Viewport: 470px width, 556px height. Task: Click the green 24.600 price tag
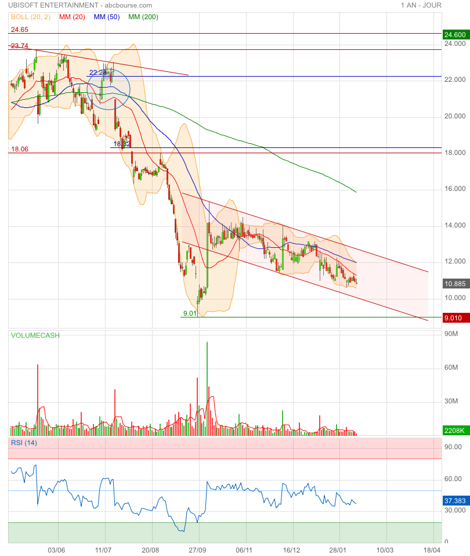[456, 34]
